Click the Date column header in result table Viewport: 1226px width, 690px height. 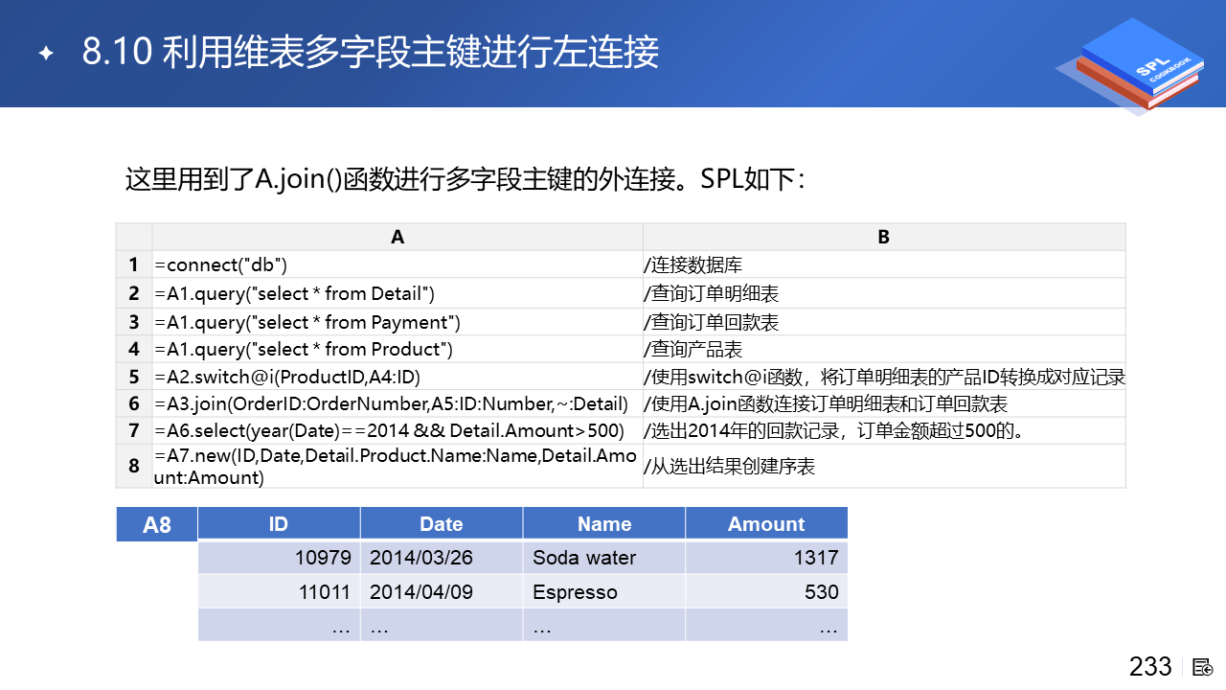[442, 523]
